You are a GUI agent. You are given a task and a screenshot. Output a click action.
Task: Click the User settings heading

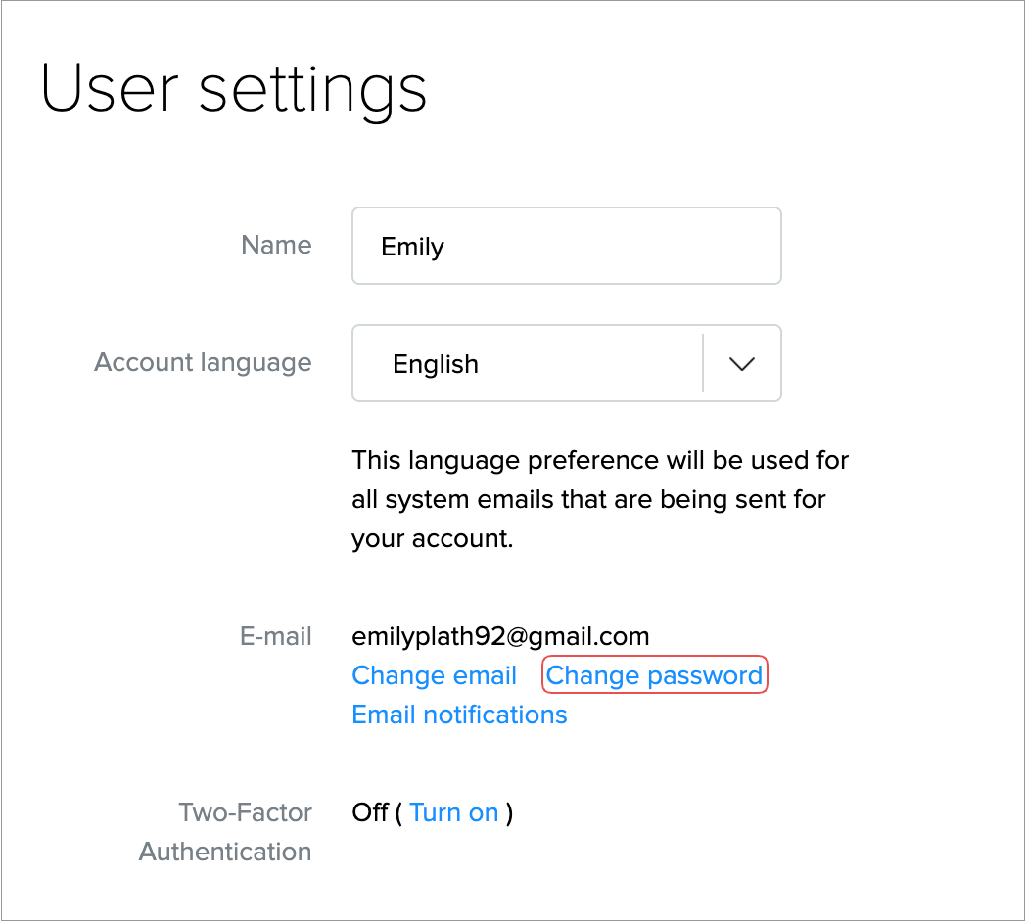click(234, 89)
